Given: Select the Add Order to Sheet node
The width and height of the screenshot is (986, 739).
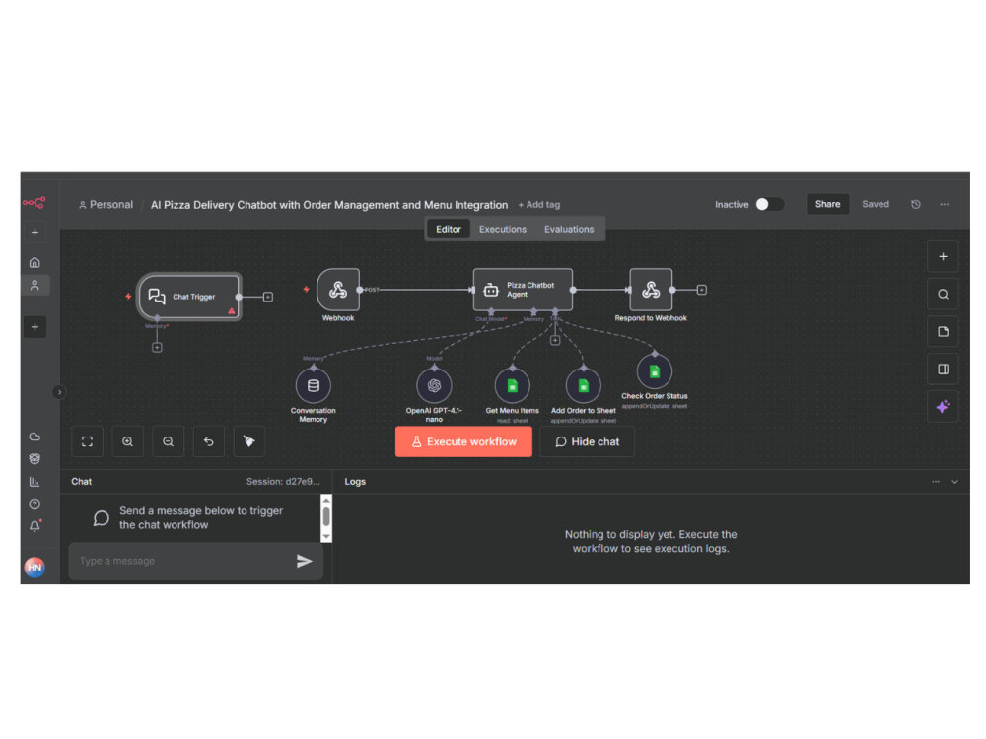Looking at the screenshot, I should click(x=584, y=386).
